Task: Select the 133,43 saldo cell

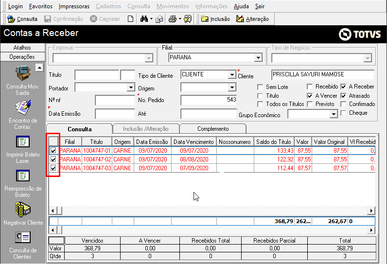Action: [x=274, y=151]
